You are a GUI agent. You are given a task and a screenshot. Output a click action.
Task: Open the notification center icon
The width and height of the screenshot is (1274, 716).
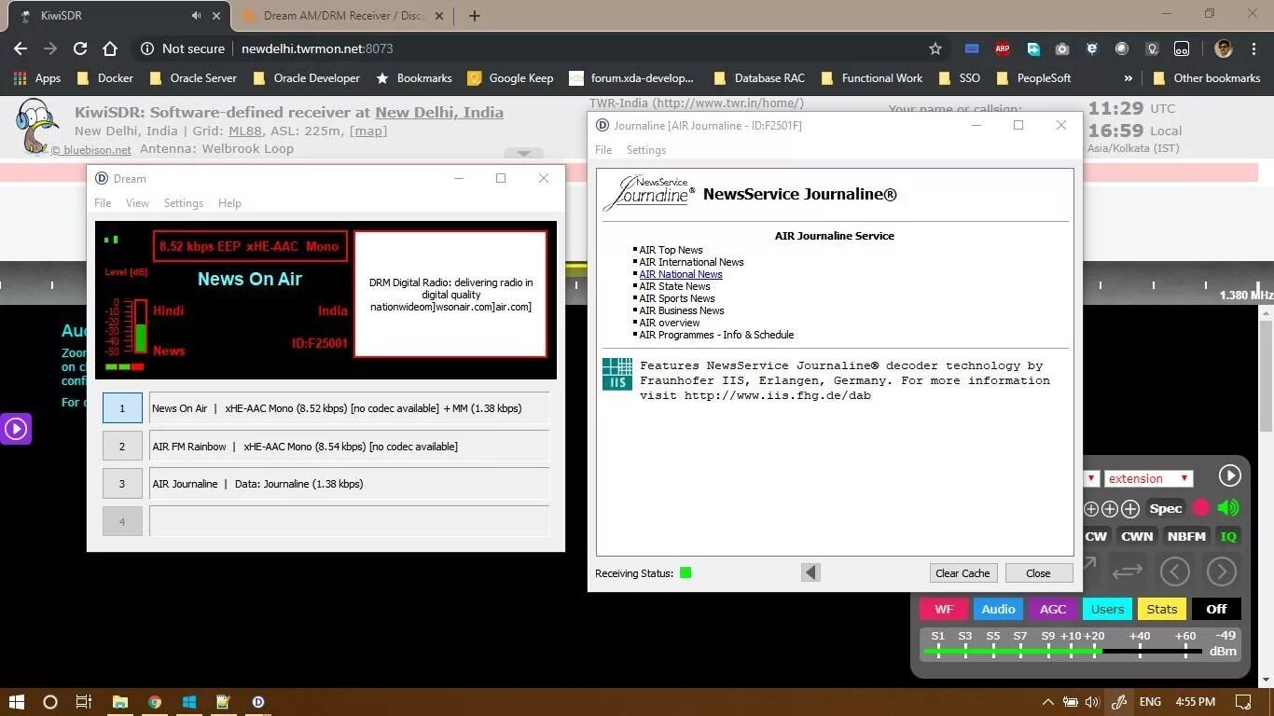1243,702
